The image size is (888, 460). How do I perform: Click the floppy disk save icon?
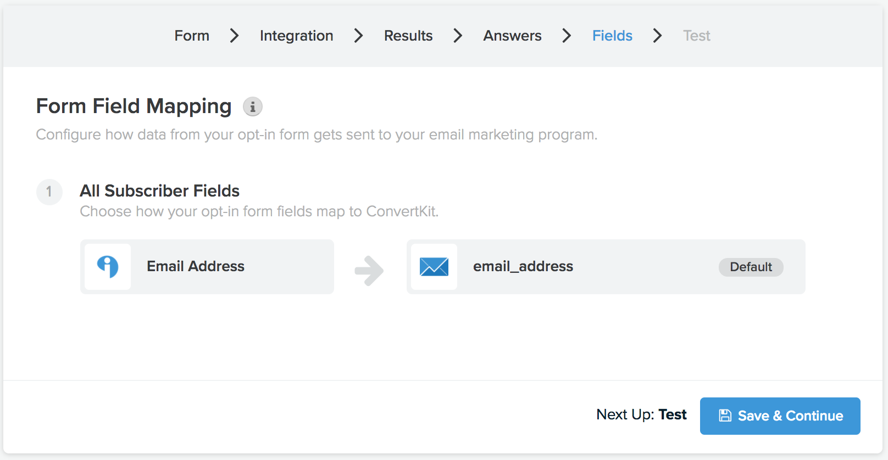coord(725,416)
